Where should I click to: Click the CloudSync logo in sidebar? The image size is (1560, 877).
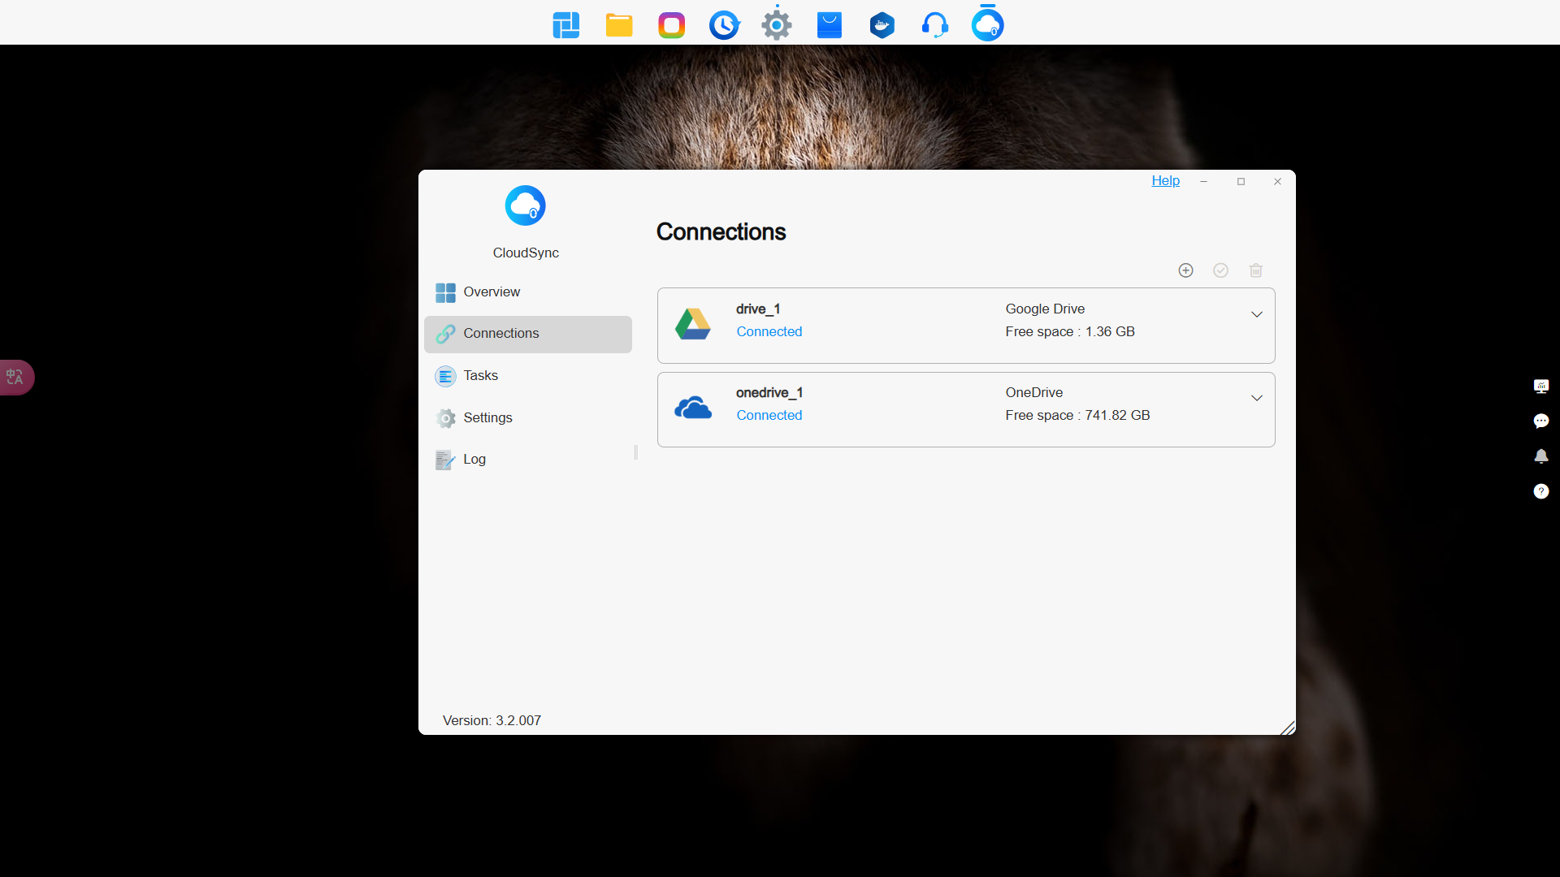click(x=526, y=205)
